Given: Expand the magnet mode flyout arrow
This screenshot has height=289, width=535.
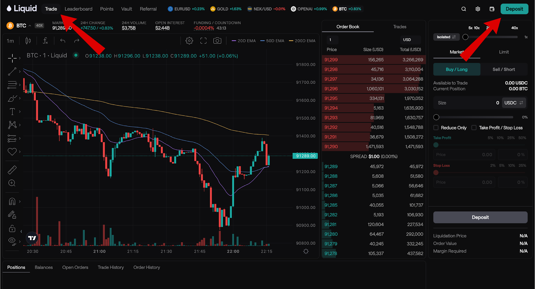Looking at the screenshot, I should click(20, 201).
